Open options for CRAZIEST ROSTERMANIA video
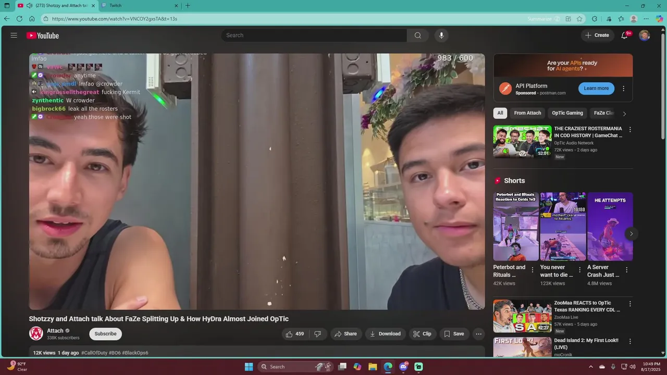 click(630, 130)
